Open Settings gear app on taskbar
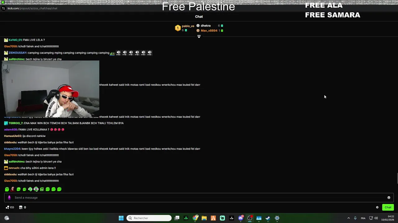This screenshot has width=398, height=223. pos(277,218)
